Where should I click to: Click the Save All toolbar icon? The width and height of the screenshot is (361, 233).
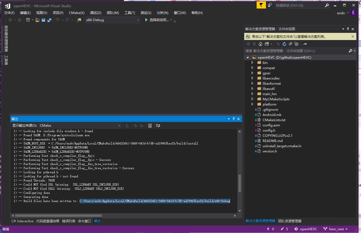(49, 20)
